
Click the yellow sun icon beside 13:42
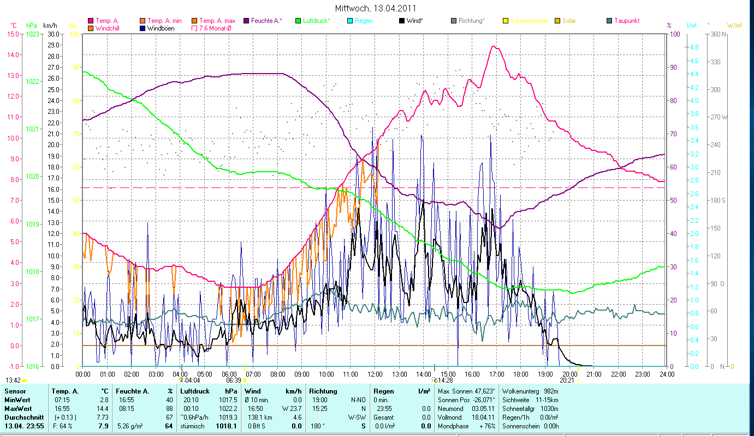(x=25, y=380)
